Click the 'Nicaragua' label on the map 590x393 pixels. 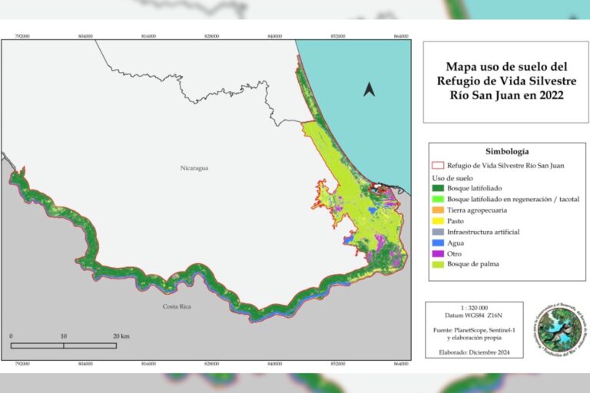pos(194,168)
